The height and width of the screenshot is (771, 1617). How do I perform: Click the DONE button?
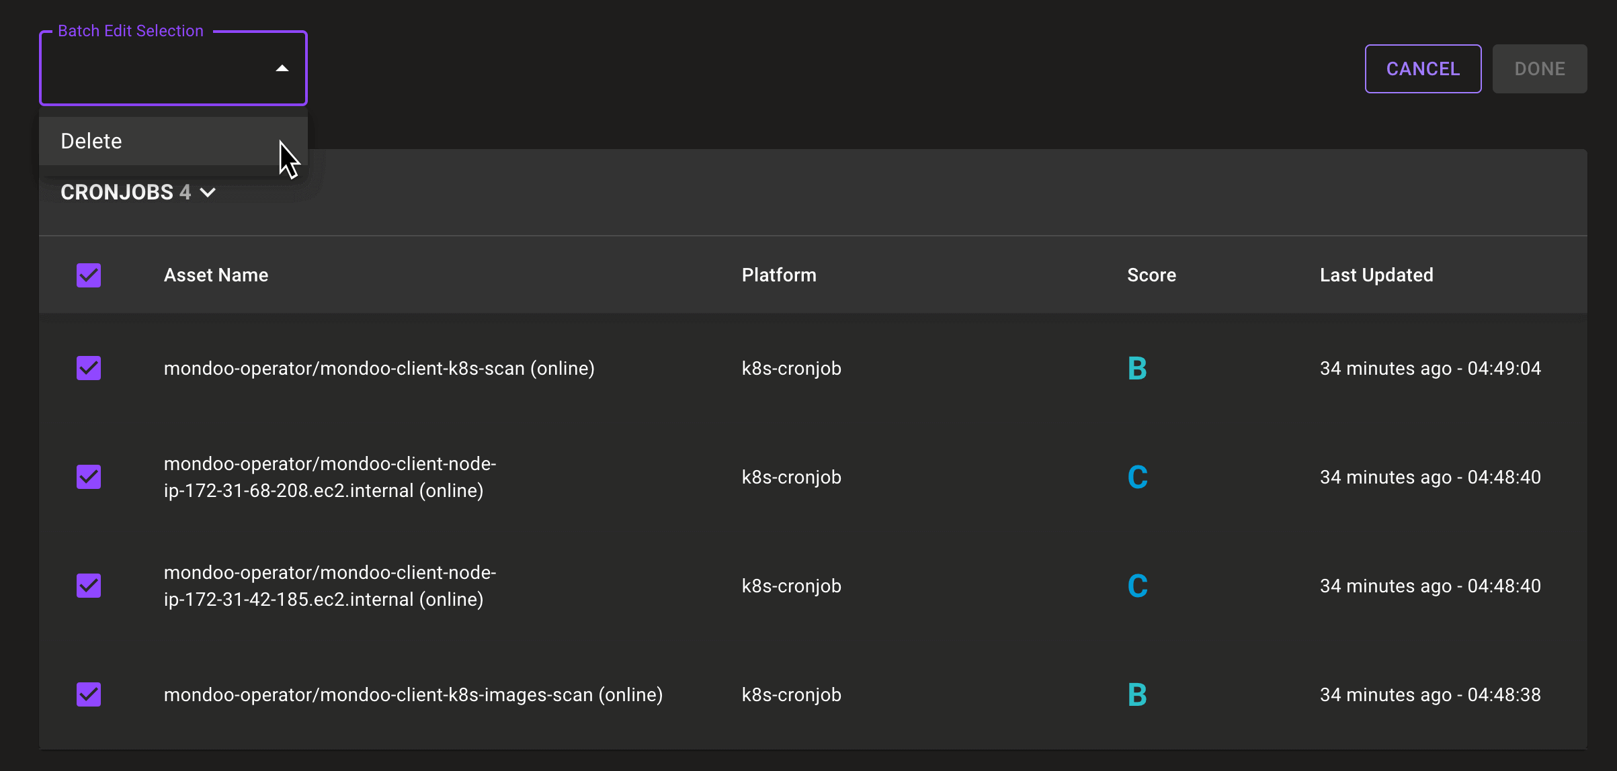point(1539,68)
